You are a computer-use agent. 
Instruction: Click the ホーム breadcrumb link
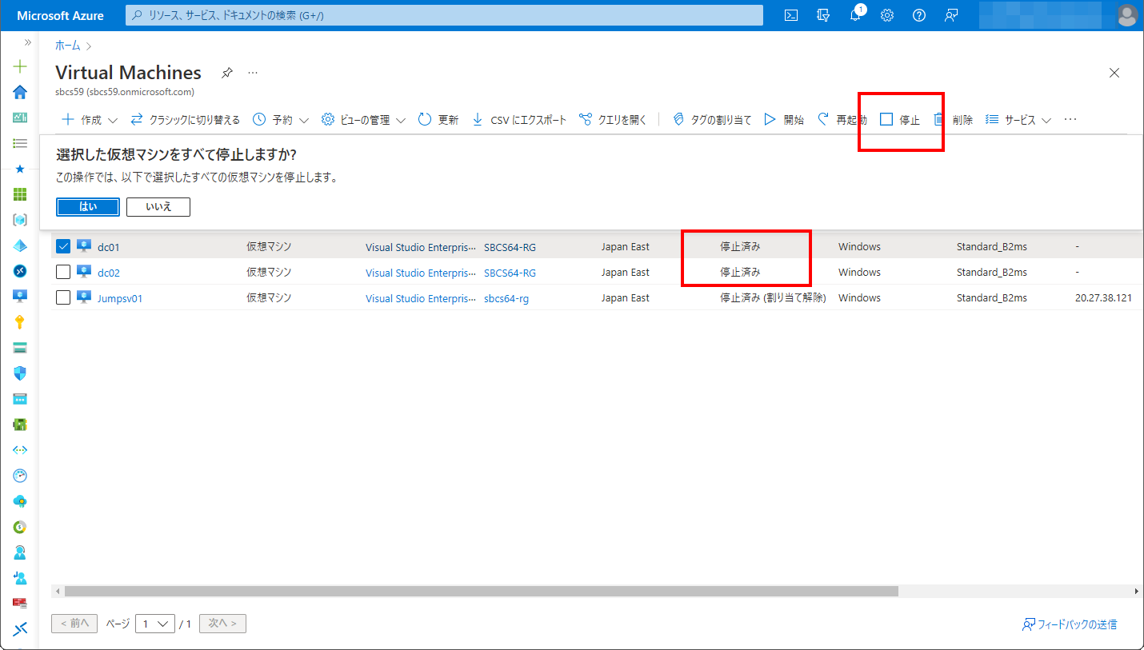click(x=68, y=46)
